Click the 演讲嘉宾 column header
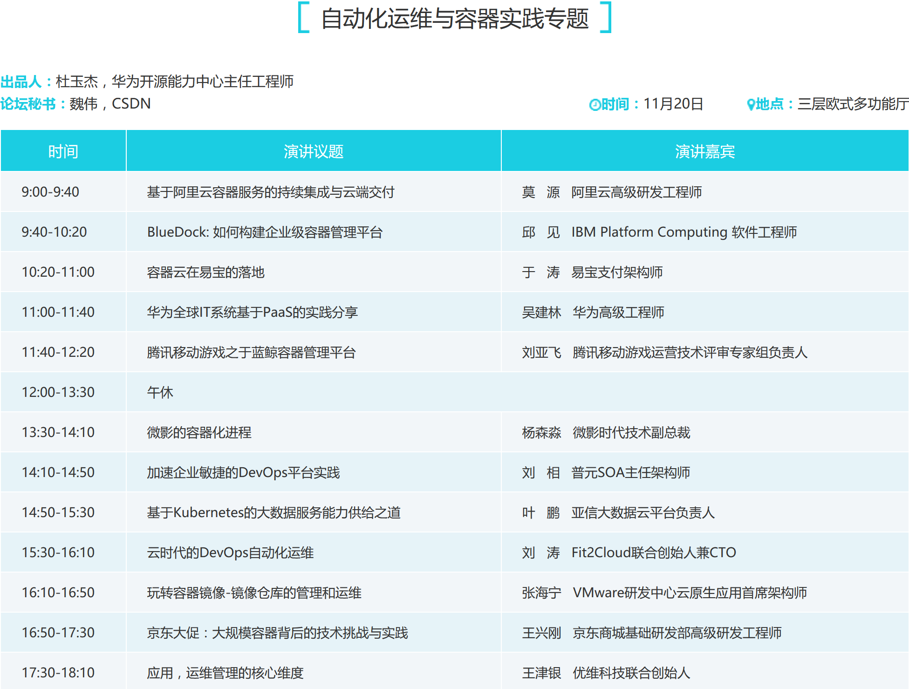This screenshot has height=689, width=909. [704, 151]
